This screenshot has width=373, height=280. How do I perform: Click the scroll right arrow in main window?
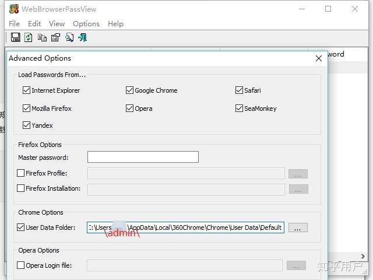(363, 256)
